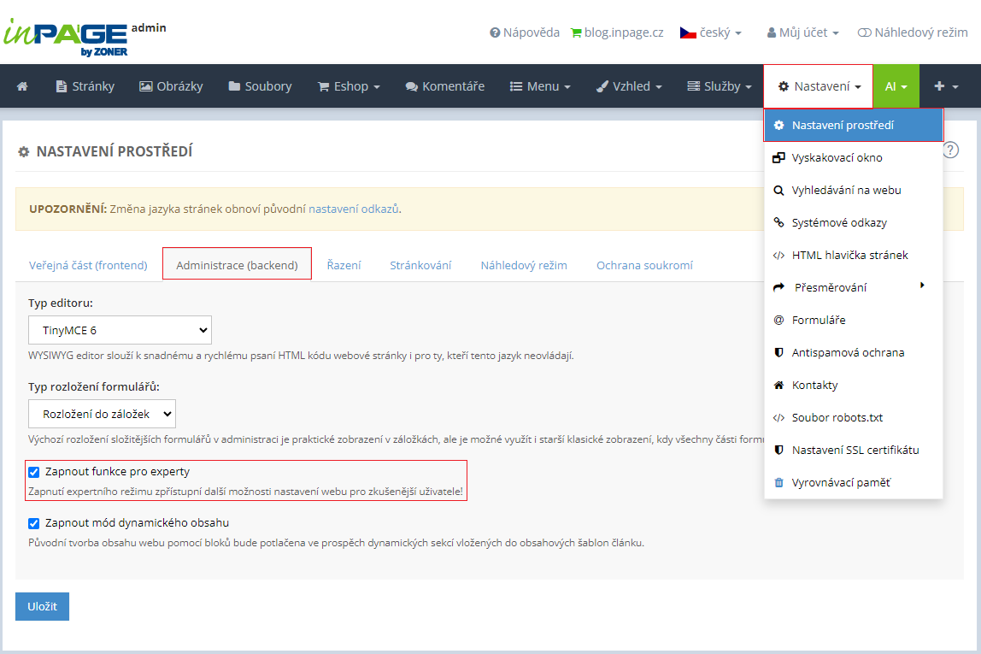Switch to Veřejná část (frontend) tab
This screenshot has height=654, width=981.
pyautogui.click(x=88, y=265)
